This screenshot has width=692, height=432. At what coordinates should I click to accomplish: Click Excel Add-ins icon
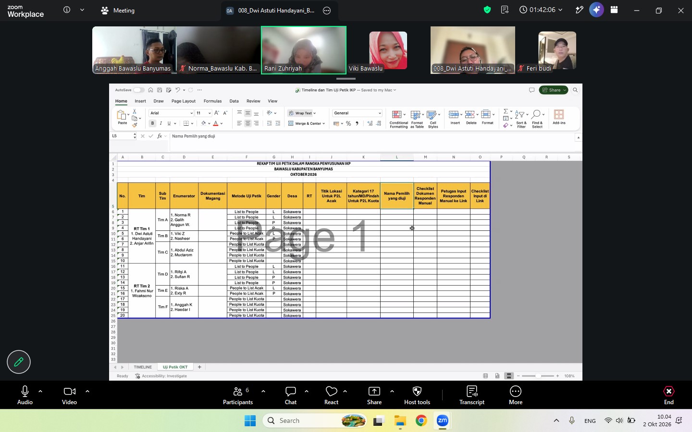click(x=559, y=117)
